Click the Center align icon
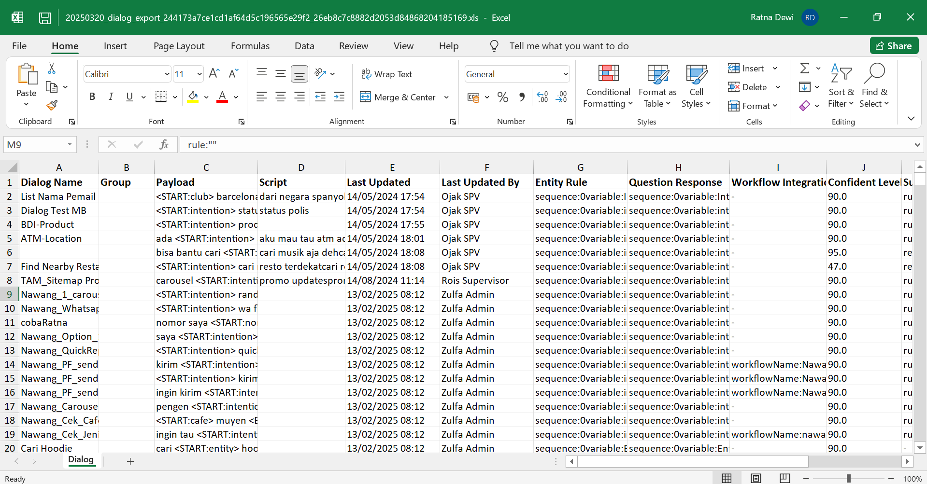927x484 pixels. (x=280, y=97)
